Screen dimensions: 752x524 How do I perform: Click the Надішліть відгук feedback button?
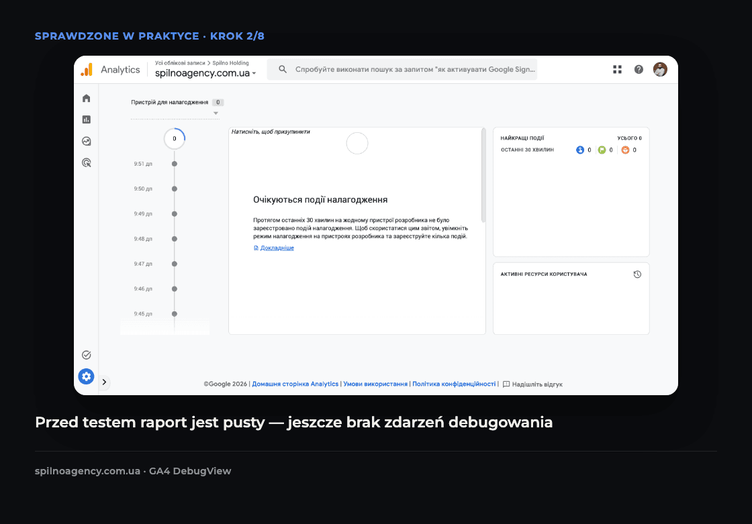[532, 384]
